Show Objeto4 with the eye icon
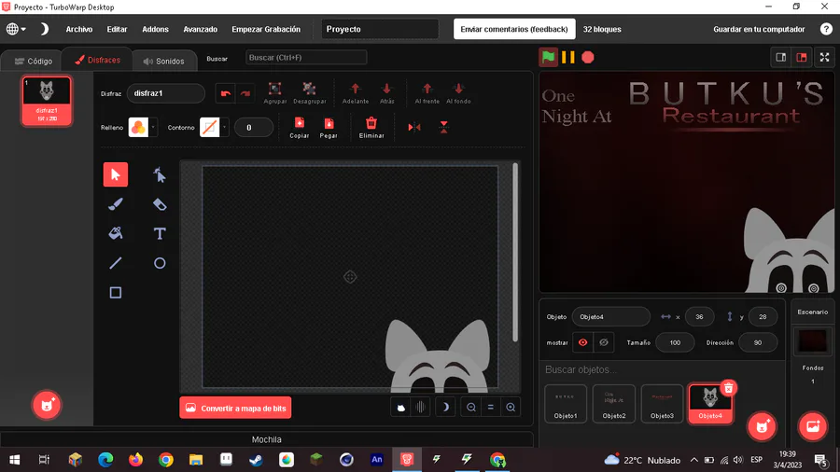 (x=582, y=342)
